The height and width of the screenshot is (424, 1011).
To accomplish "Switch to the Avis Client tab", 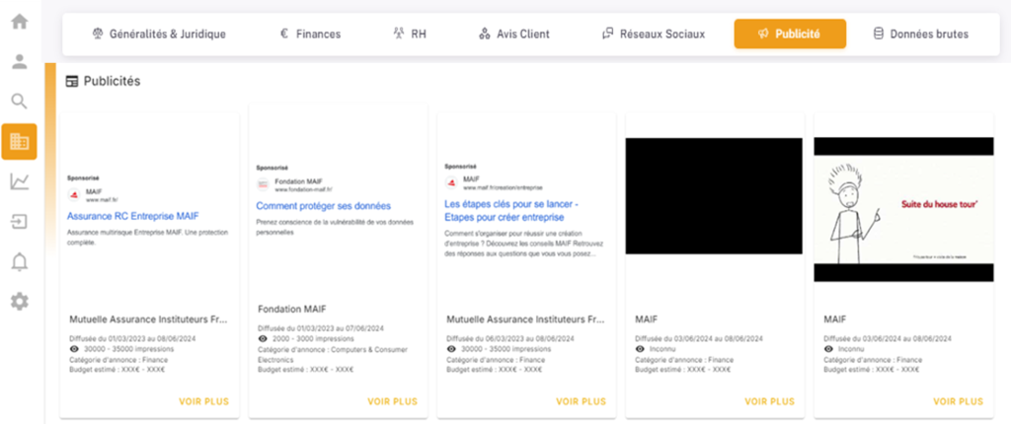I will [513, 35].
